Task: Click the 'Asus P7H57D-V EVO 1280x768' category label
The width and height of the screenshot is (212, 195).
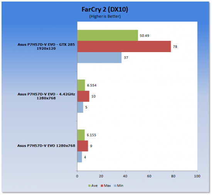Action: (x=46, y=146)
